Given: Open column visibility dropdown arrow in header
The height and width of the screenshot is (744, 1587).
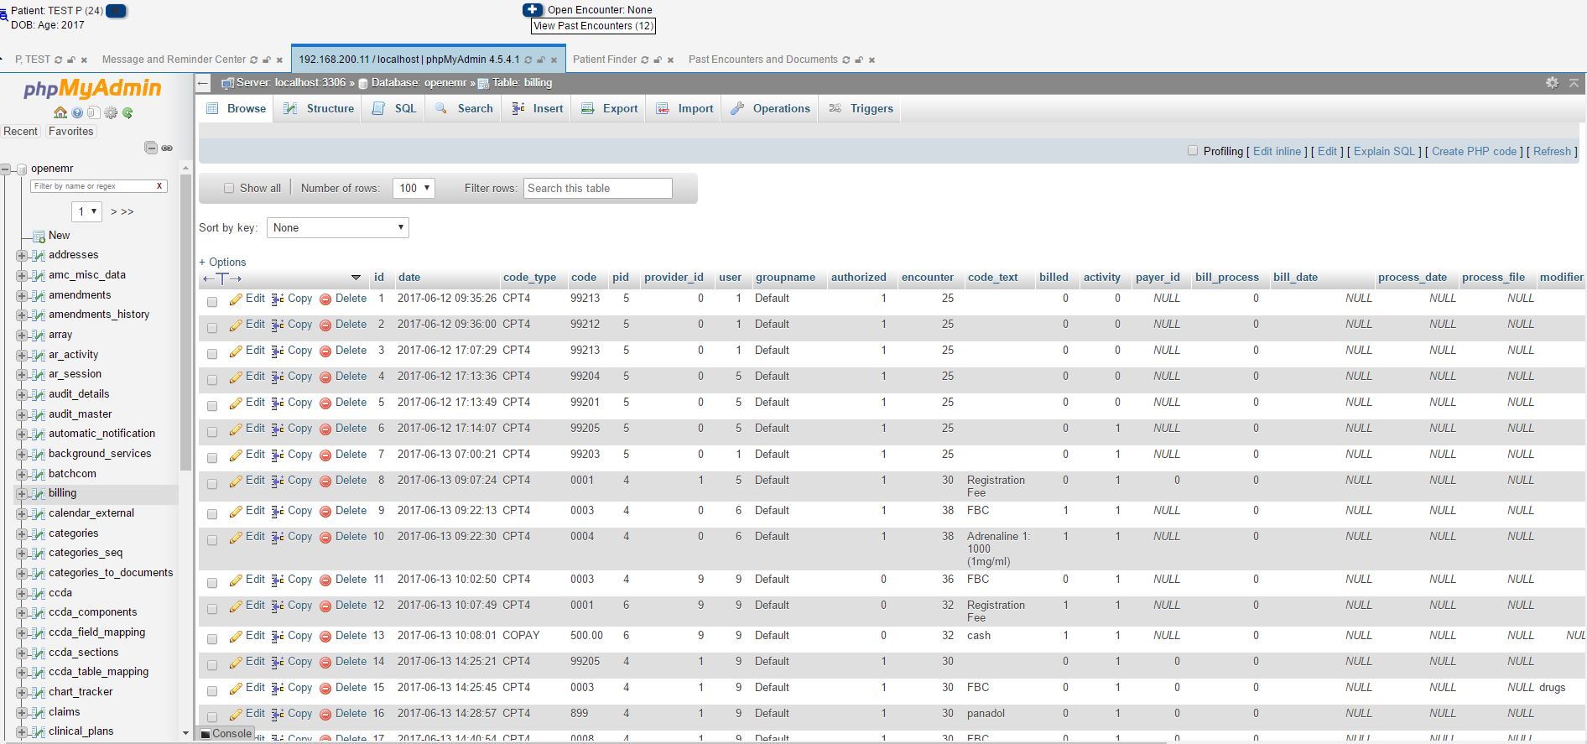Looking at the screenshot, I should [x=356, y=278].
